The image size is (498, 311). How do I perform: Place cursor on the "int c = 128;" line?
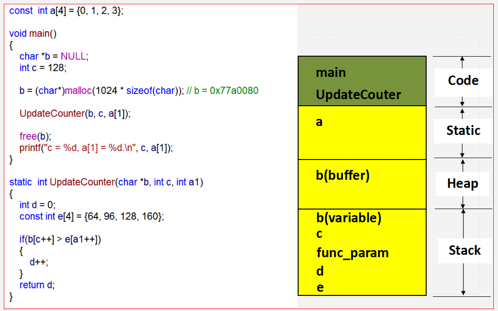click(x=43, y=67)
